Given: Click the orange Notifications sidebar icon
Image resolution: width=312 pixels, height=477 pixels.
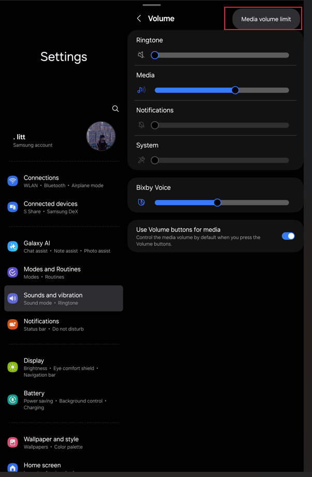Looking at the screenshot, I should (x=12, y=324).
